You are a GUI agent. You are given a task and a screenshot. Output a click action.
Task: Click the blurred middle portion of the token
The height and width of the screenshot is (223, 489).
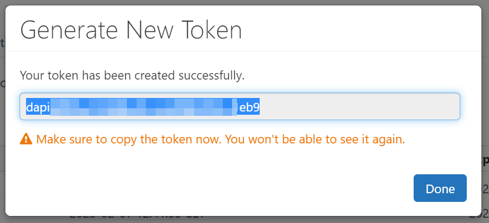(x=144, y=107)
